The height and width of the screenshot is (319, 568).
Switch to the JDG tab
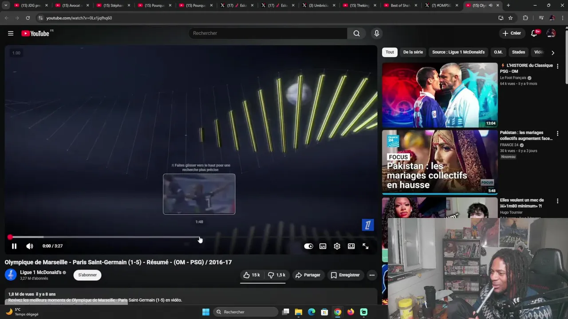click(x=30, y=5)
